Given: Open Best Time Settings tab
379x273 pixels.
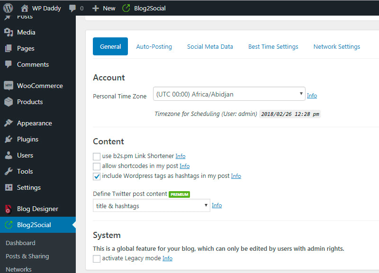Looking at the screenshot, I should (273, 46).
